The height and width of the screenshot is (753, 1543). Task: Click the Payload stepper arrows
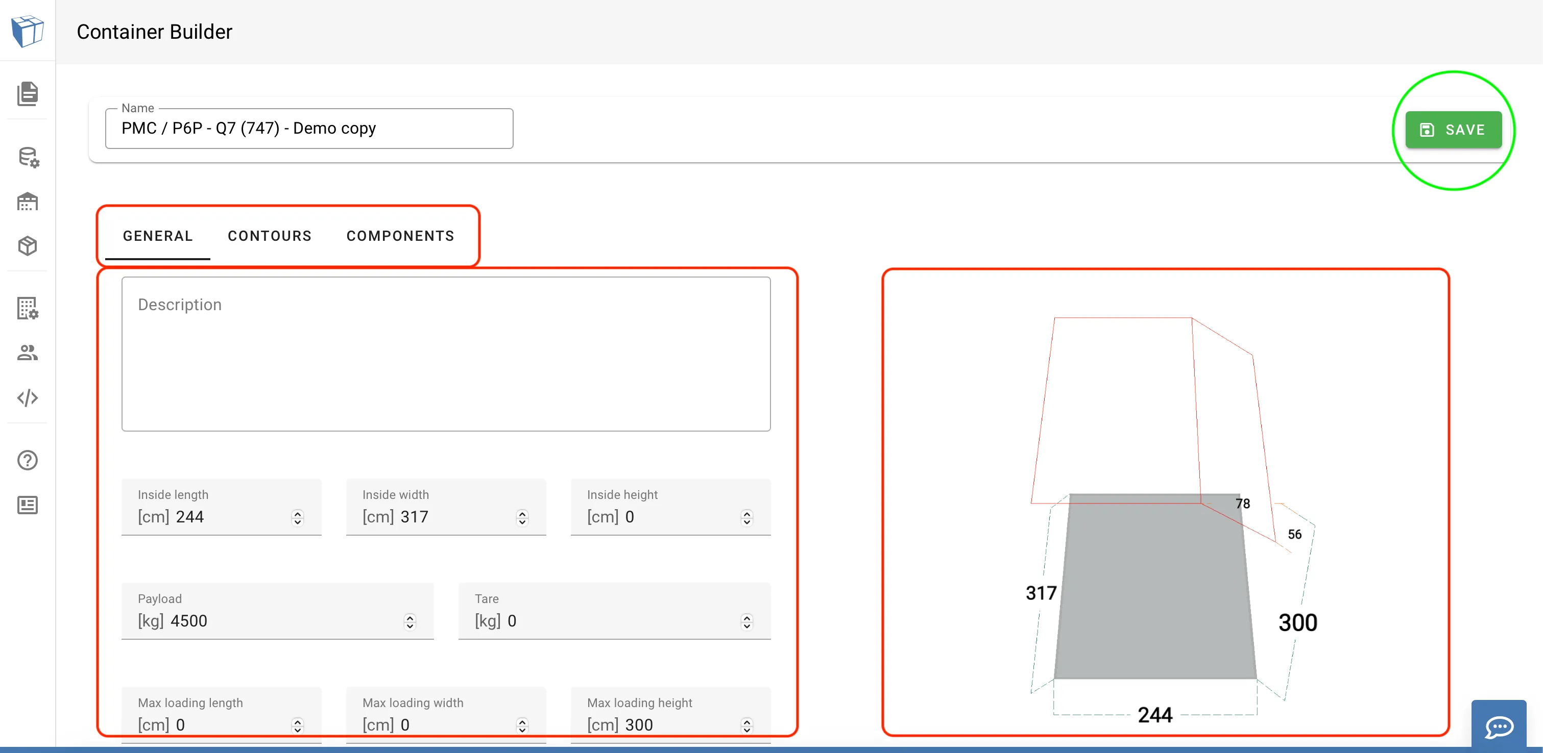[409, 621]
